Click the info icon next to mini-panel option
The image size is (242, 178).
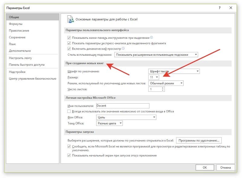point(152,38)
